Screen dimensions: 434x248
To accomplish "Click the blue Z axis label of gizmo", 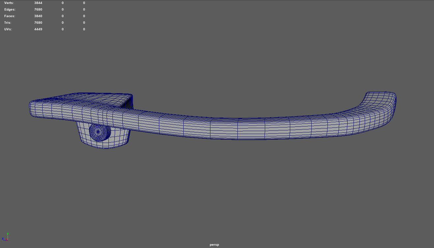I will tap(3, 239).
